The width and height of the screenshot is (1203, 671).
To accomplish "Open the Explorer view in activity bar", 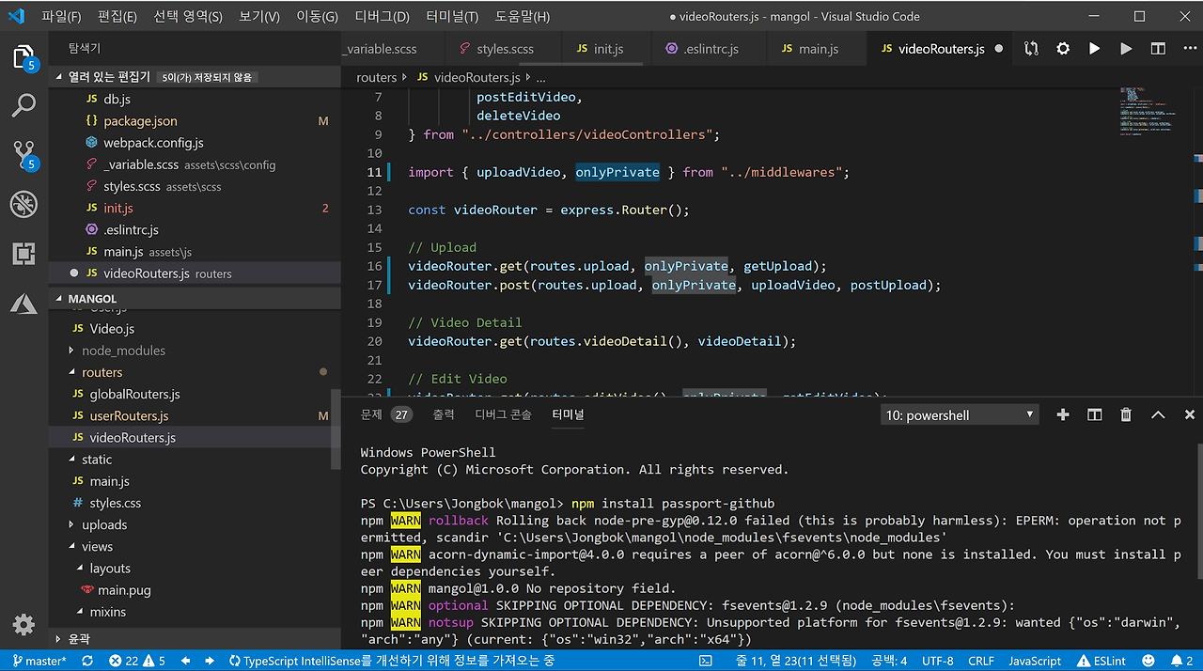I will (x=23, y=56).
